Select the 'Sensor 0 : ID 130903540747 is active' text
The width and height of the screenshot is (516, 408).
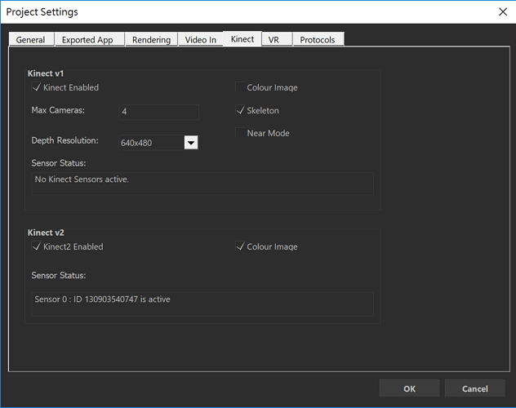[x=102, y=299]
